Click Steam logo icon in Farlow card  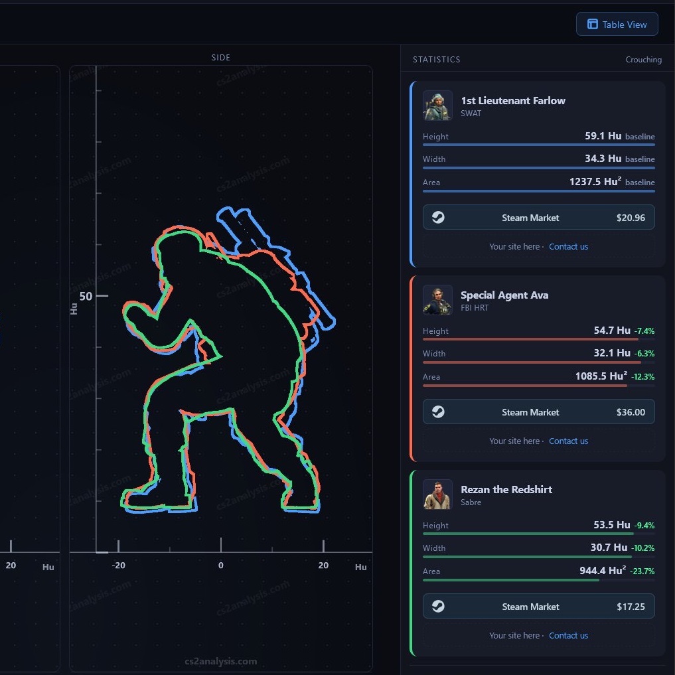coord(438,218)
